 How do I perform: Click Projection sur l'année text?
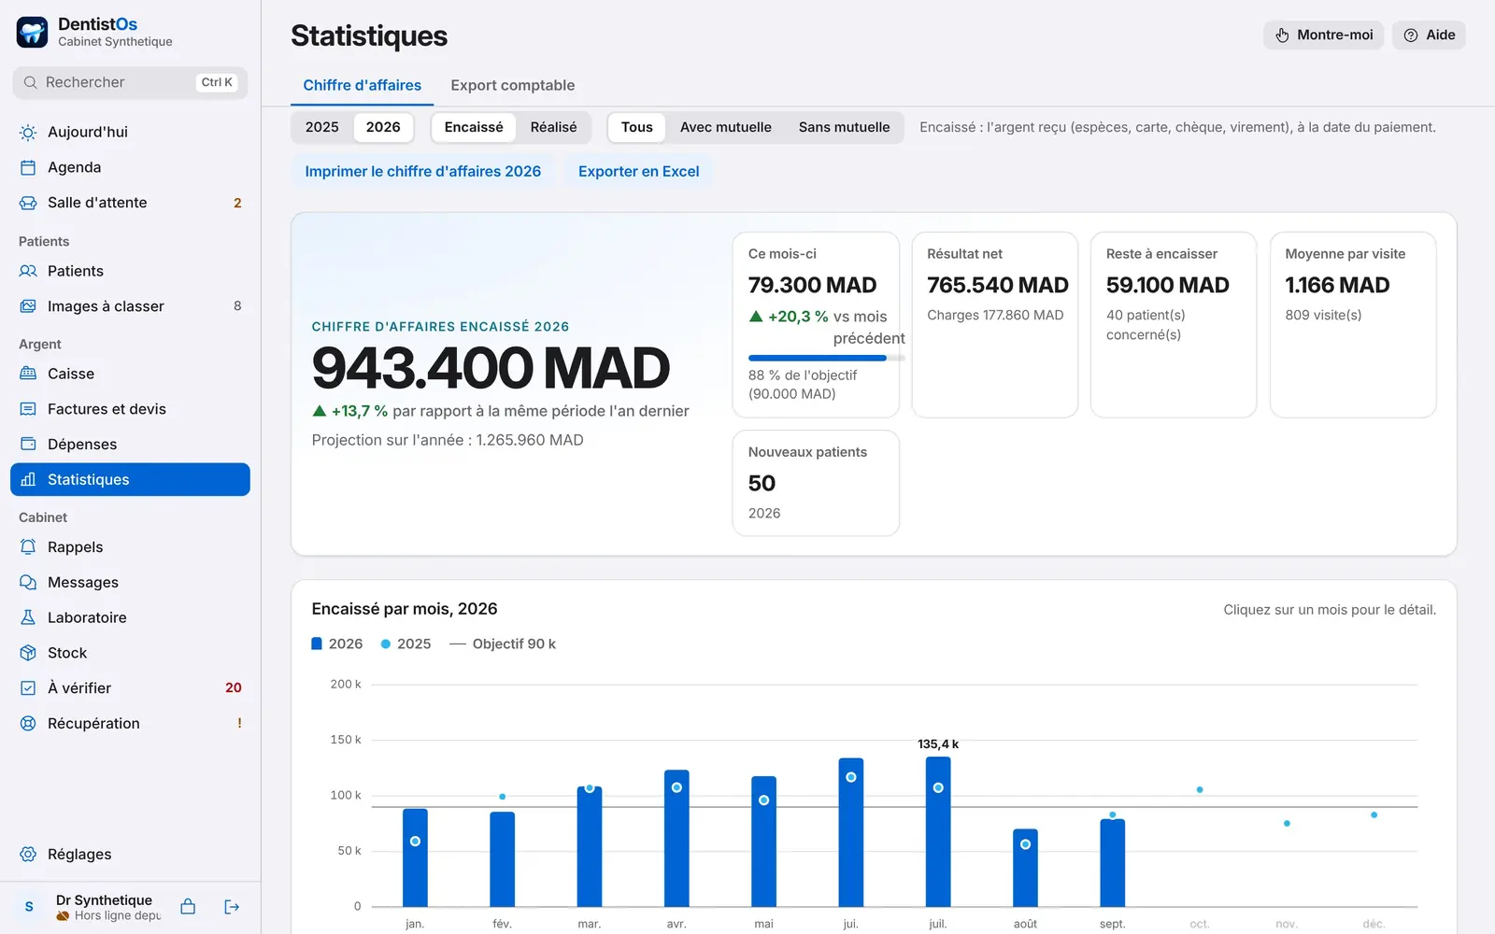[x=448, y=440]
